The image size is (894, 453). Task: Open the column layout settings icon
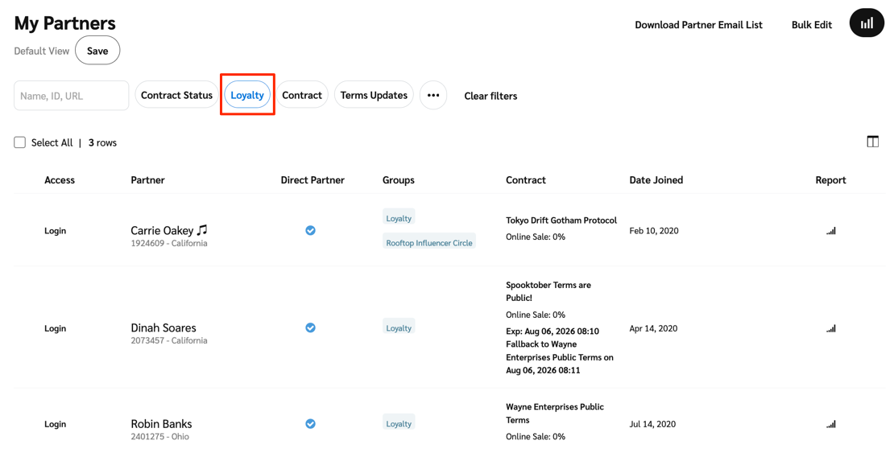click(x=872, y=142)
